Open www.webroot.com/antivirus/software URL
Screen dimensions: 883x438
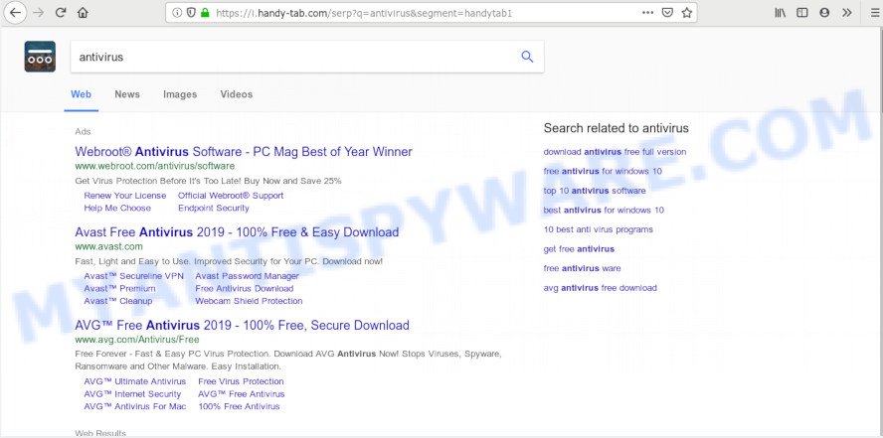155,167
